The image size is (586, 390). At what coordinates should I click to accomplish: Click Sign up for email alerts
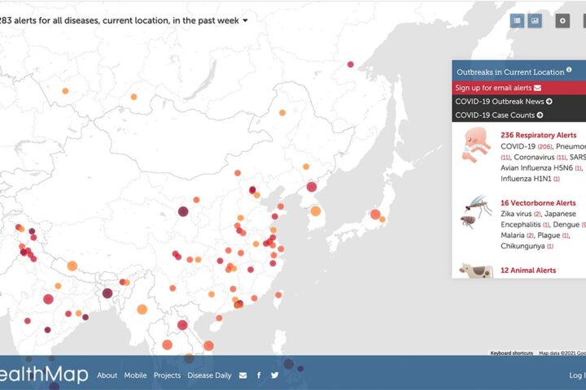click(x=493, y=88)
